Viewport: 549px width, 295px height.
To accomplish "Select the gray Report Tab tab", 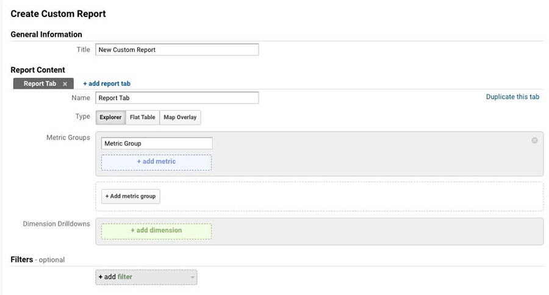I will [x=40, y=84].
